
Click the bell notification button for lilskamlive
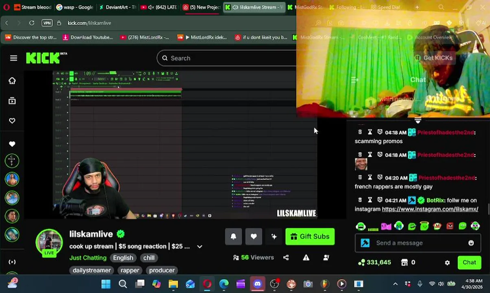pos(233,236)
